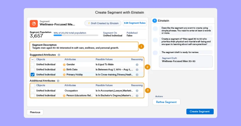Show reasoning info for Person Educations row

coord(137,96)
